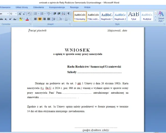
Task: Switch to the Korespondencja tab
Action: 57,7
